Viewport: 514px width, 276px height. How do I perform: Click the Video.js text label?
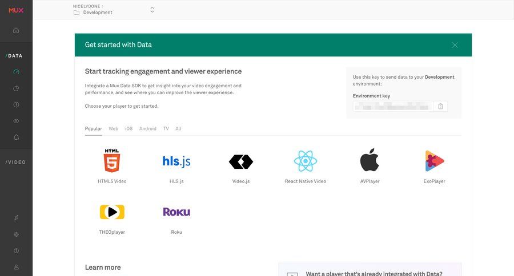[x=241, y=181]
